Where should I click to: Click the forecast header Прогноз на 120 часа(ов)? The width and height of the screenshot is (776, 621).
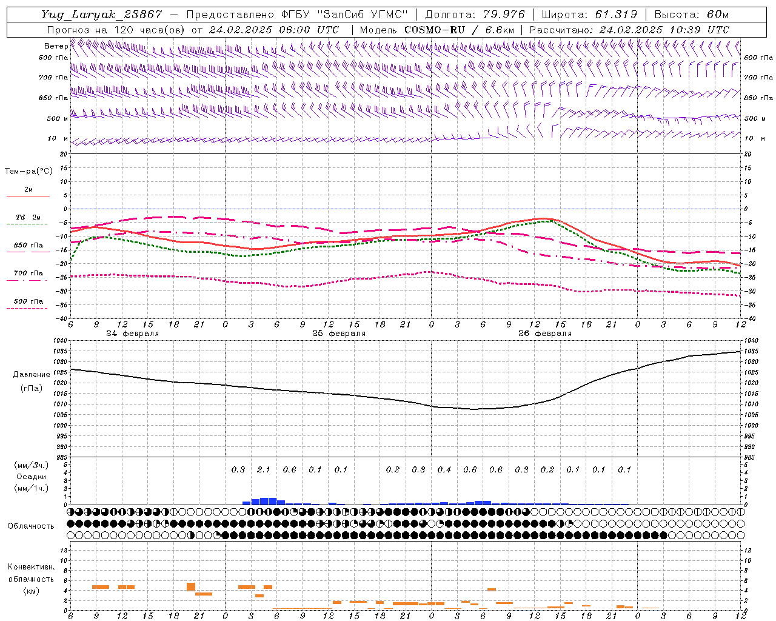pos(116,30)
